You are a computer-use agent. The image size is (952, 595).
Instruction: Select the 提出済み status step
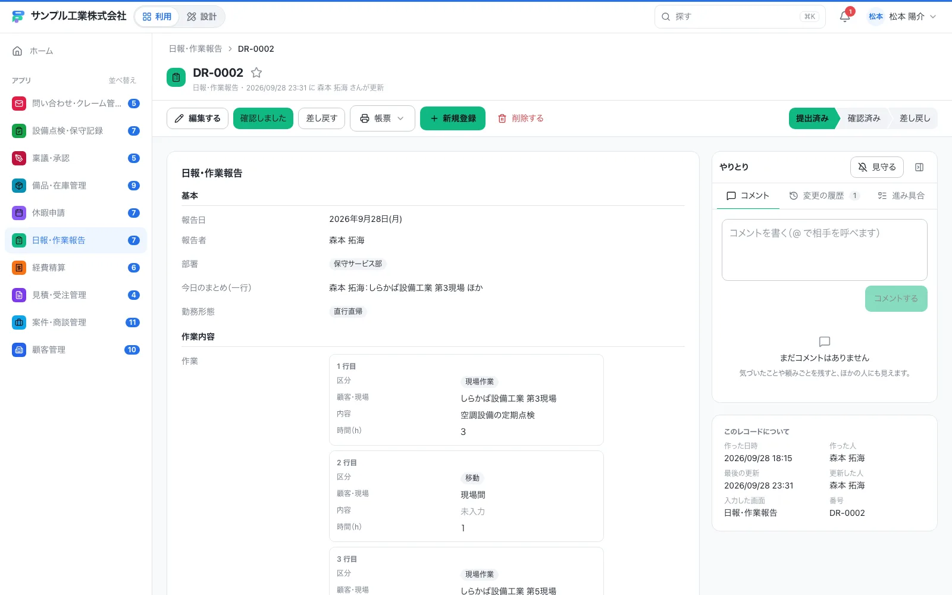(x=812, y=118)
